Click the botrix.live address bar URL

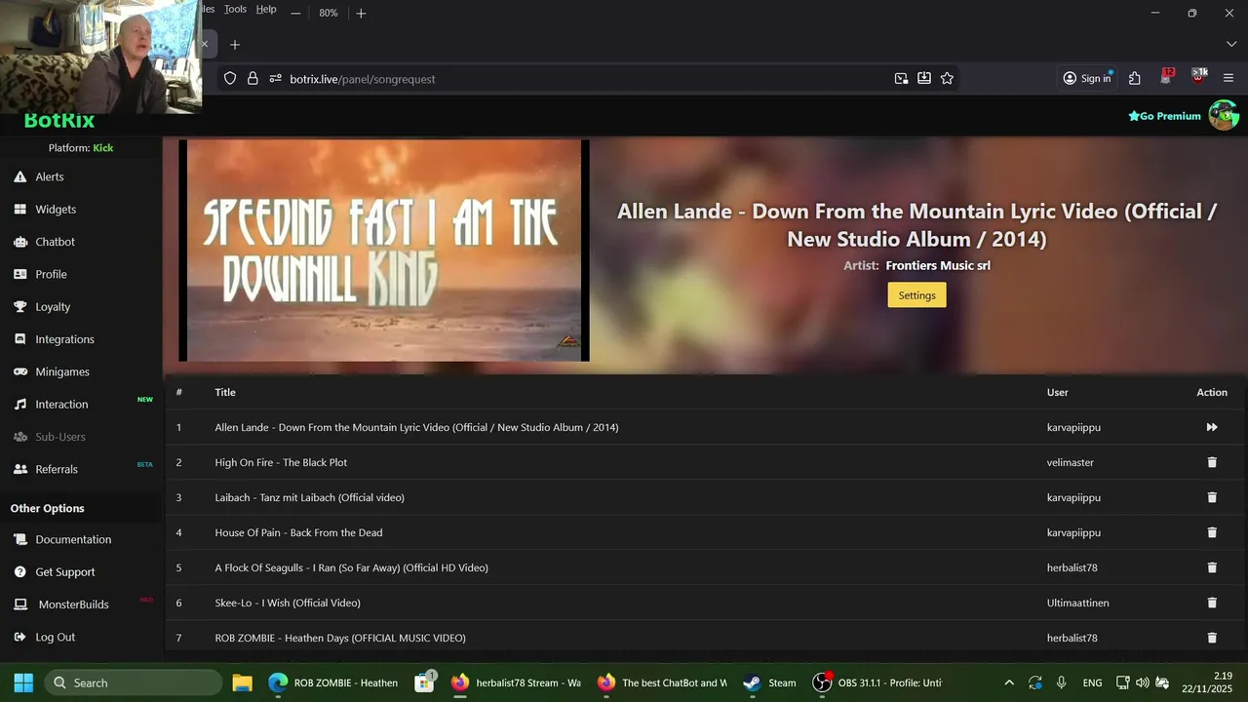pos(363,78)
